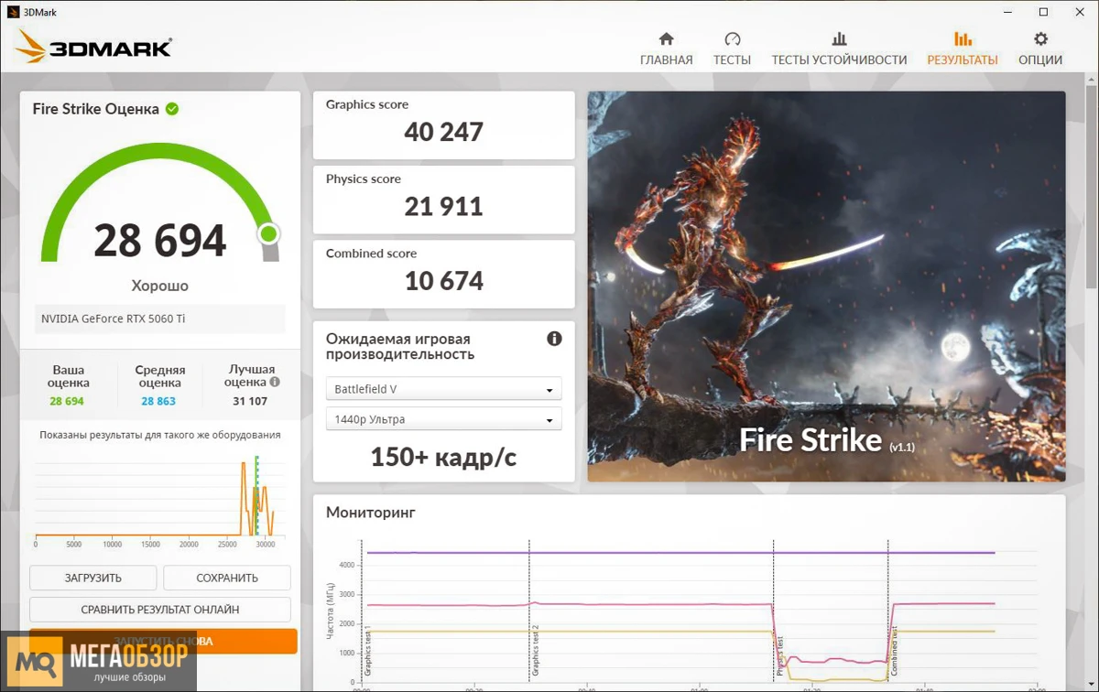This screenshot has width=1099, height=692.
Task: Click the 150+ кадр/с estimate
Action: (x=444, y=458)
